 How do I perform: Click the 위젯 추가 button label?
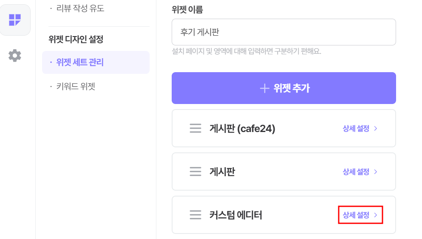coord(292,88)
